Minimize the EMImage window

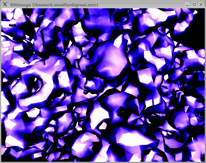click(187, 5)
